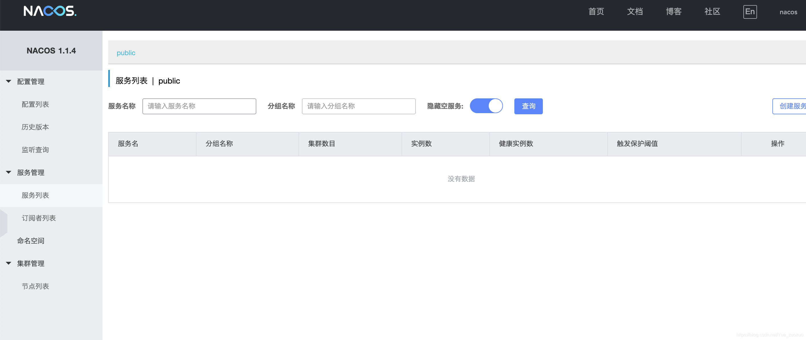The image size is (806, 340).
Task: Focus the 服务名称 input field
Action: 199,106
